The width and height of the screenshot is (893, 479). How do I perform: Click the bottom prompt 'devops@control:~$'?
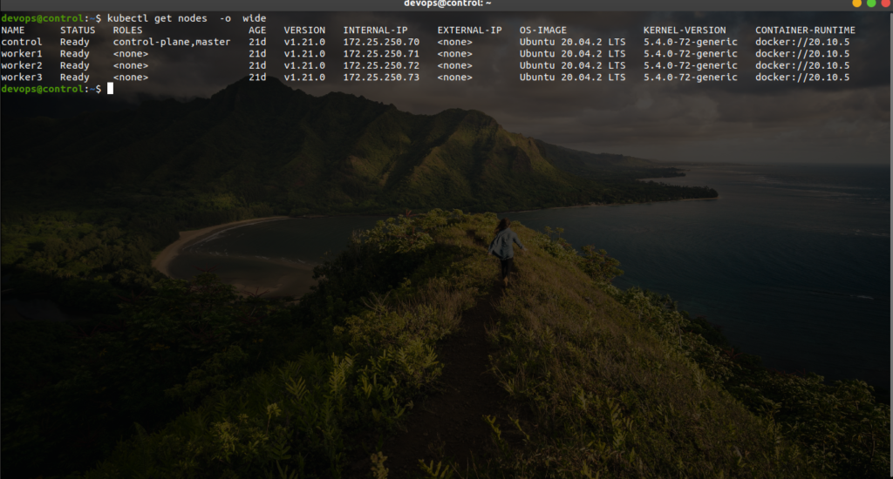point(51,89)
